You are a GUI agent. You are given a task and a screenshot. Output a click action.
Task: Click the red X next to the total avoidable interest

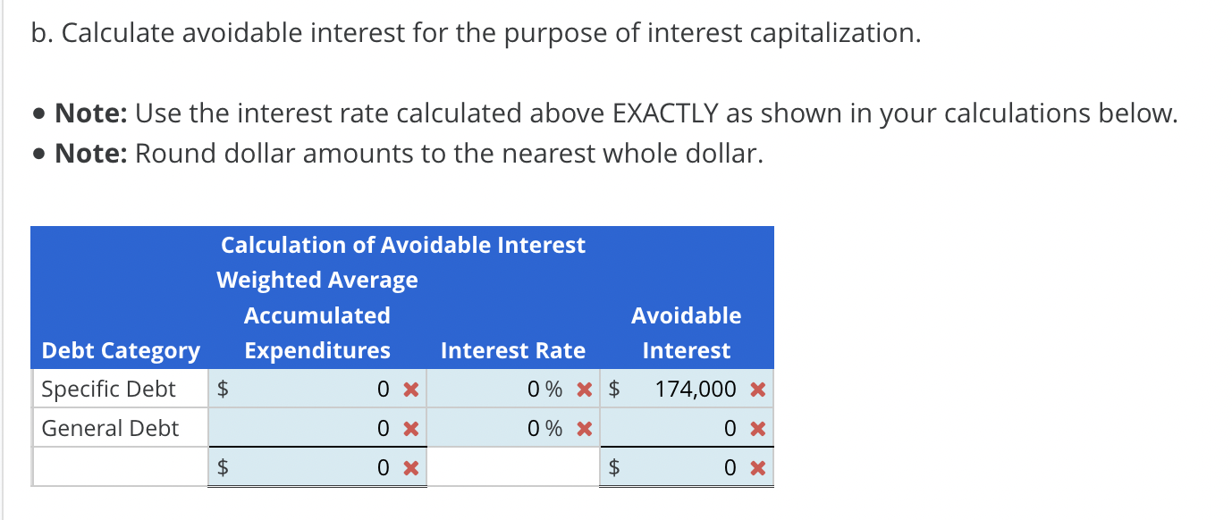(757, 466)
